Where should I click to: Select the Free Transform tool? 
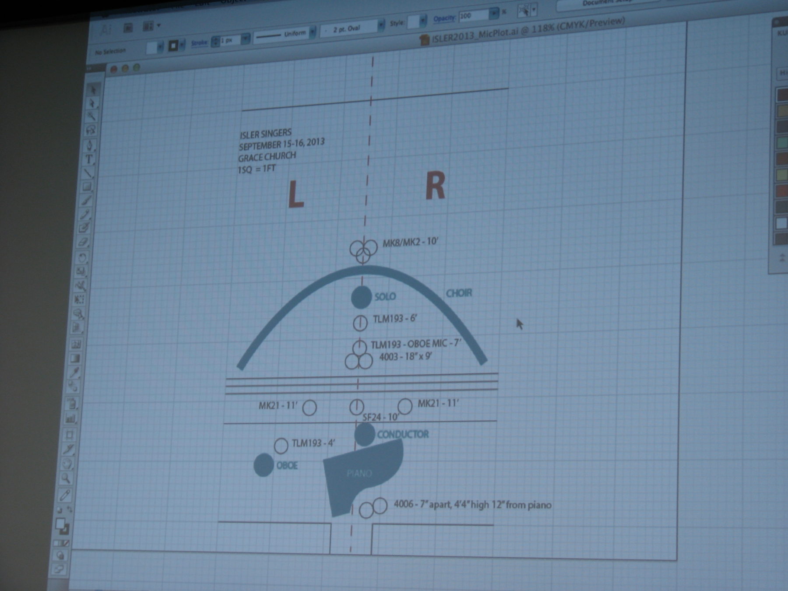(80, 299)
